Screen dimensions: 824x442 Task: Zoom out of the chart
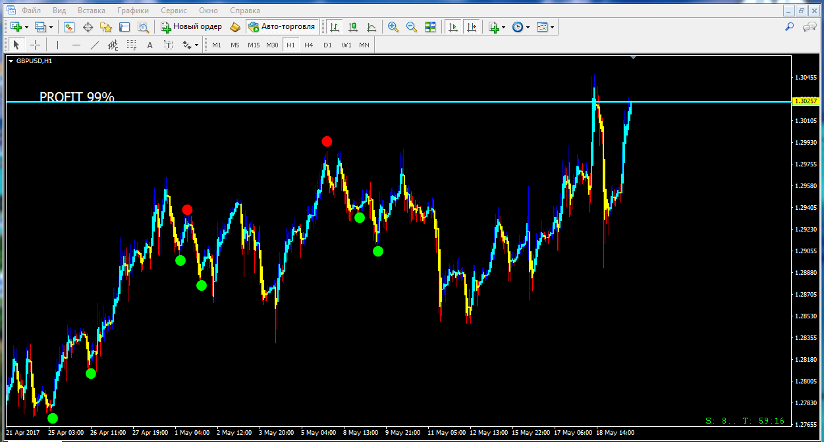coord(412,27)
